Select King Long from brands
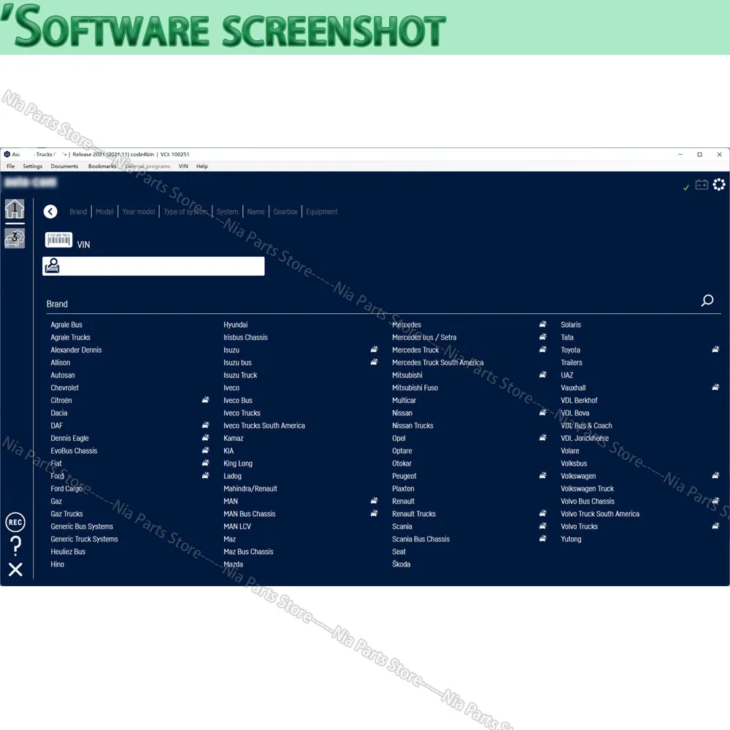Screen dimensions: 730x730 [238, 464]
